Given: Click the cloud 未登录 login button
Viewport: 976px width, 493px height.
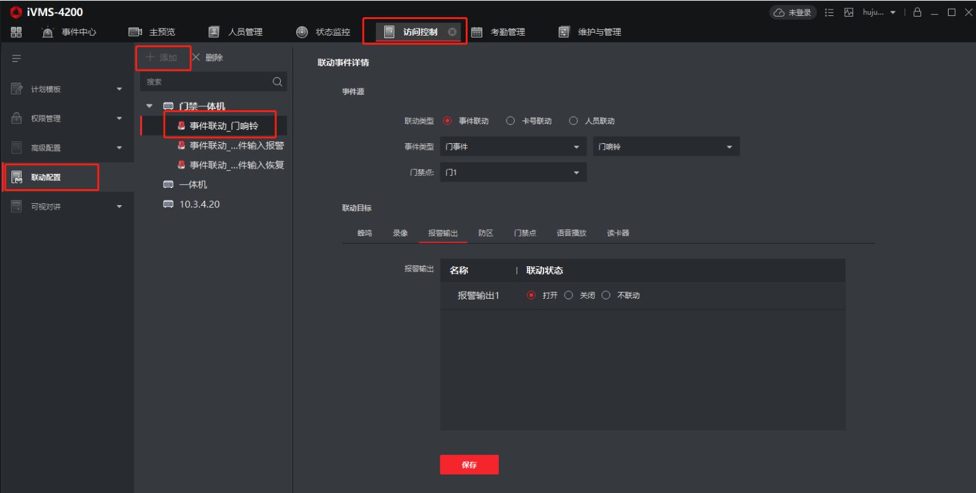Looking at the screenshot, I should pos(793,14).
